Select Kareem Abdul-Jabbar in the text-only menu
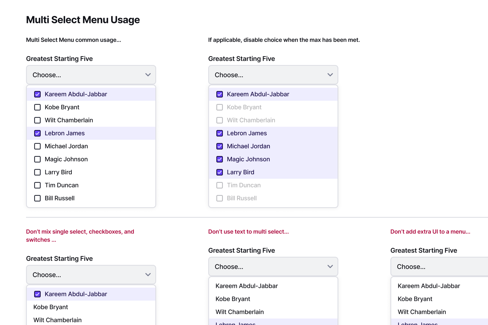The width and height of the screenshot is (488, 325). pos(273,286)
